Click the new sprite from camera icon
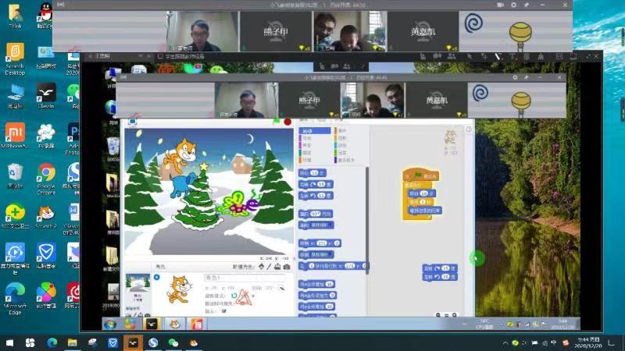Viewport: 625px width, 351px height. click(286, 266)
